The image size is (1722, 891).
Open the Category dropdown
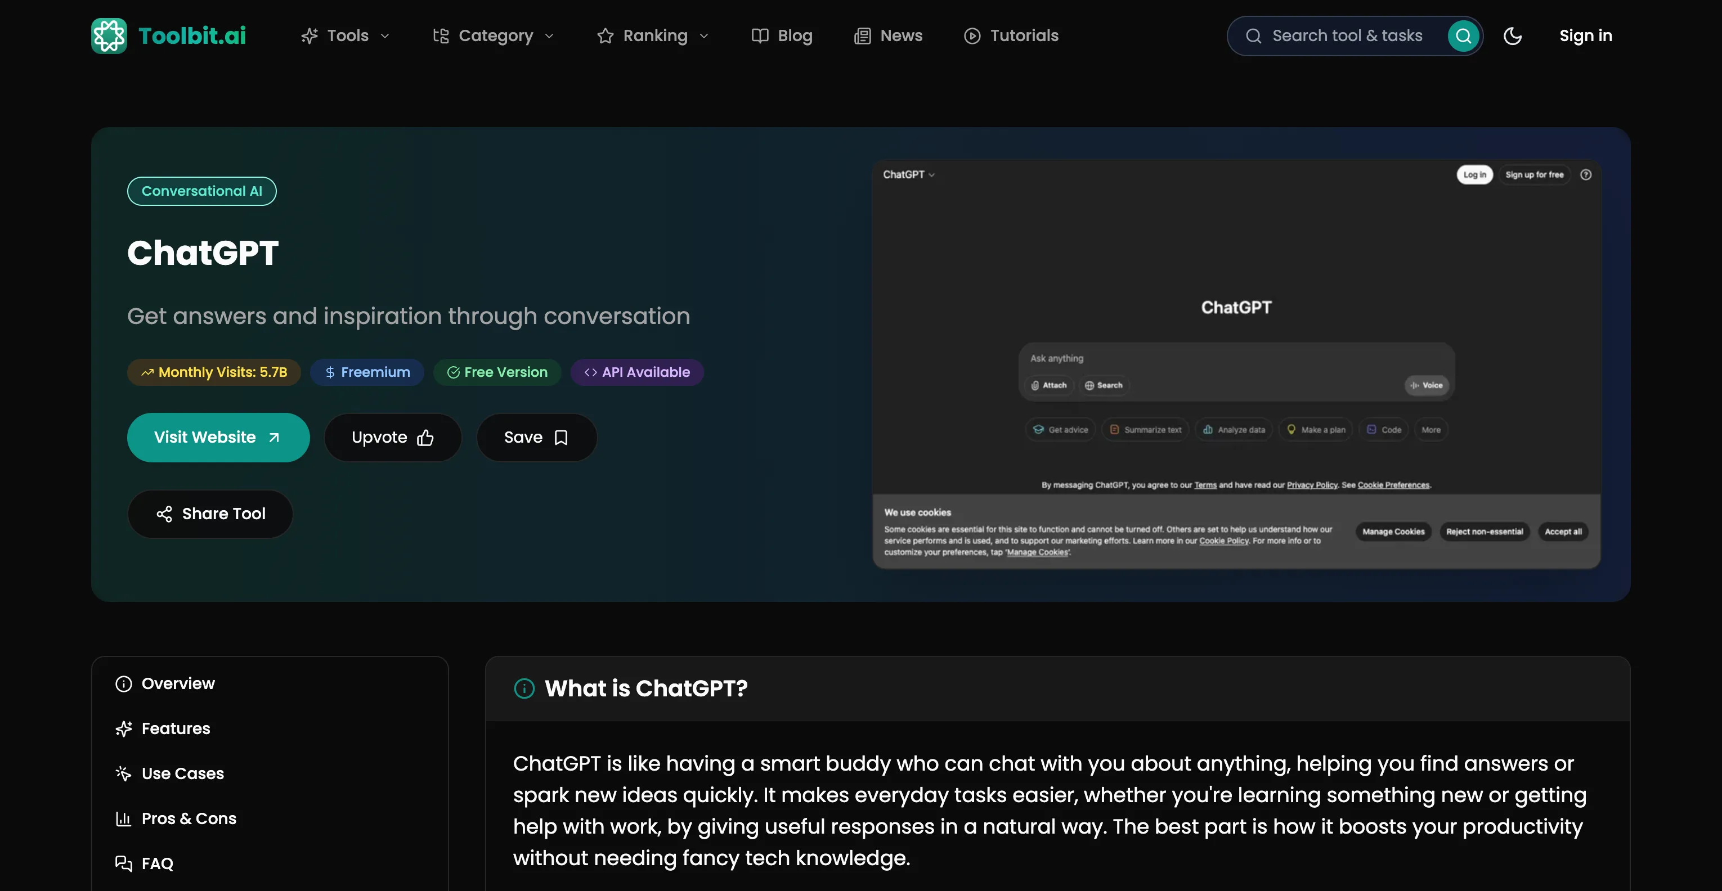click(x=494, y=35)
